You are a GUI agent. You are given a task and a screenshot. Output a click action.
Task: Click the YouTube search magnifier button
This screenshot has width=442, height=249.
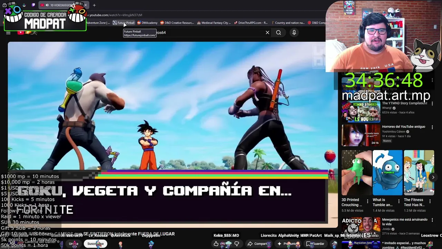click(x=278, y=33)
